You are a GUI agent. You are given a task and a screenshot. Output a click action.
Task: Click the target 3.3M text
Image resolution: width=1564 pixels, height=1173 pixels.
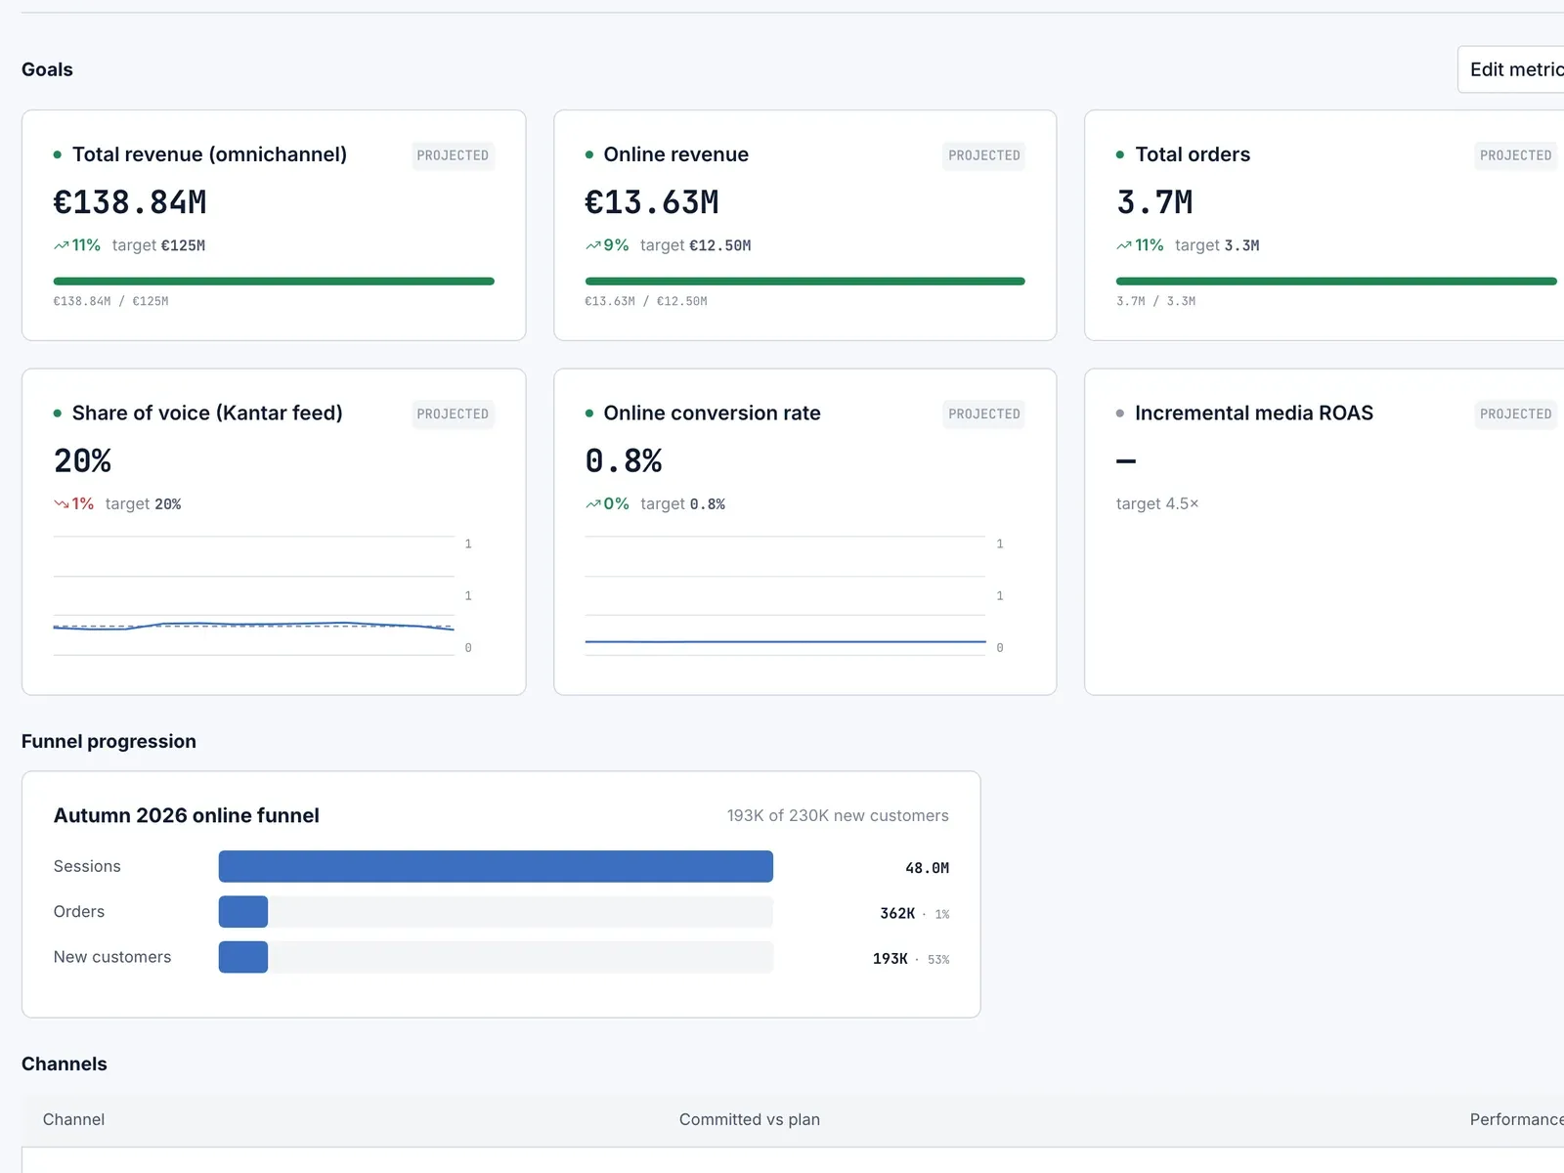click(1217, 245)
